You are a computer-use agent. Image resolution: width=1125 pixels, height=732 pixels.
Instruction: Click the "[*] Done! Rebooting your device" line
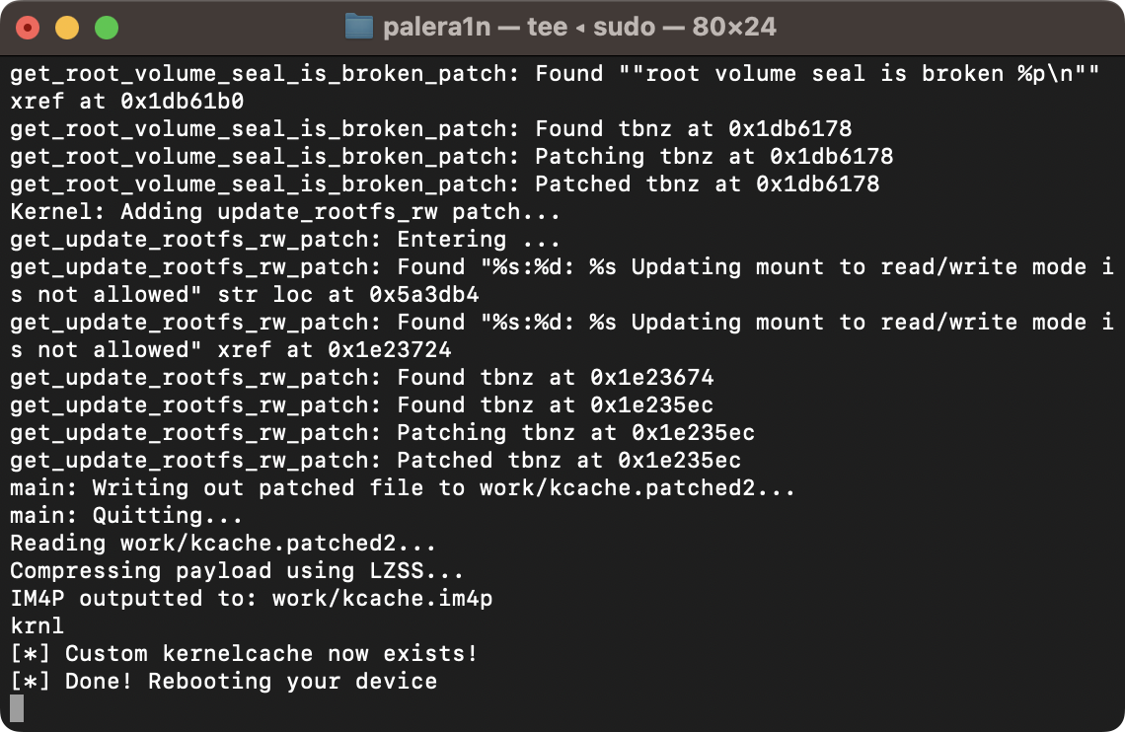point(223,681)
